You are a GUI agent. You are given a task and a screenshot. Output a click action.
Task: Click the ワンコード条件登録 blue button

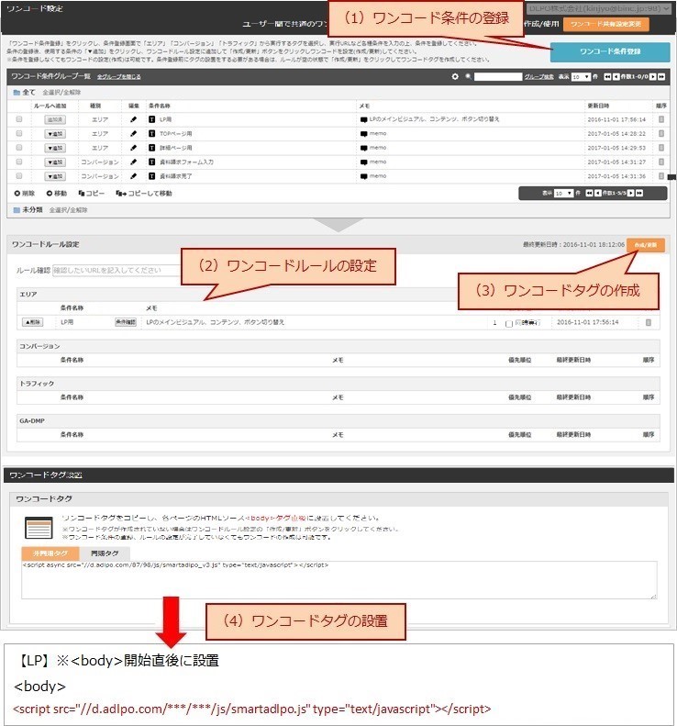(x=609, y=51)
